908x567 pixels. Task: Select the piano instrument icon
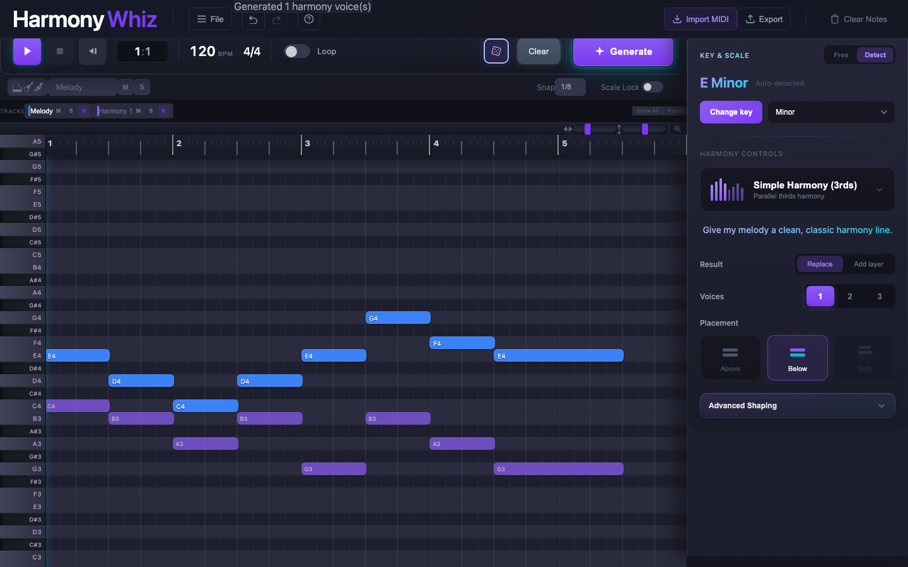tap(17, 87)
